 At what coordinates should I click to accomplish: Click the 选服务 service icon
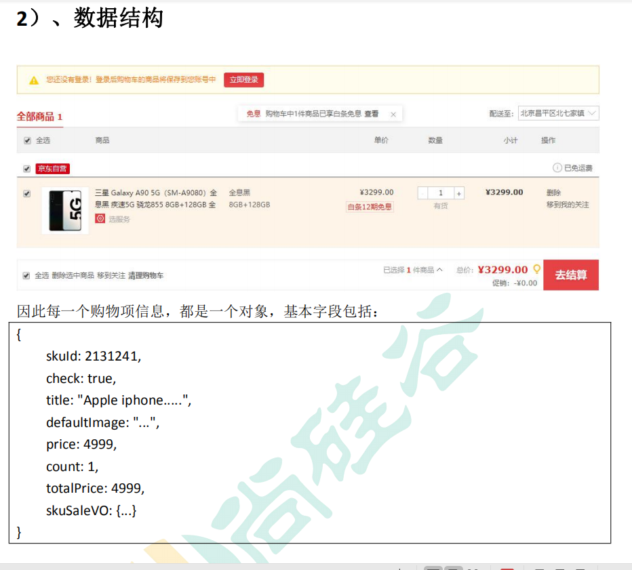coord(100,219)
